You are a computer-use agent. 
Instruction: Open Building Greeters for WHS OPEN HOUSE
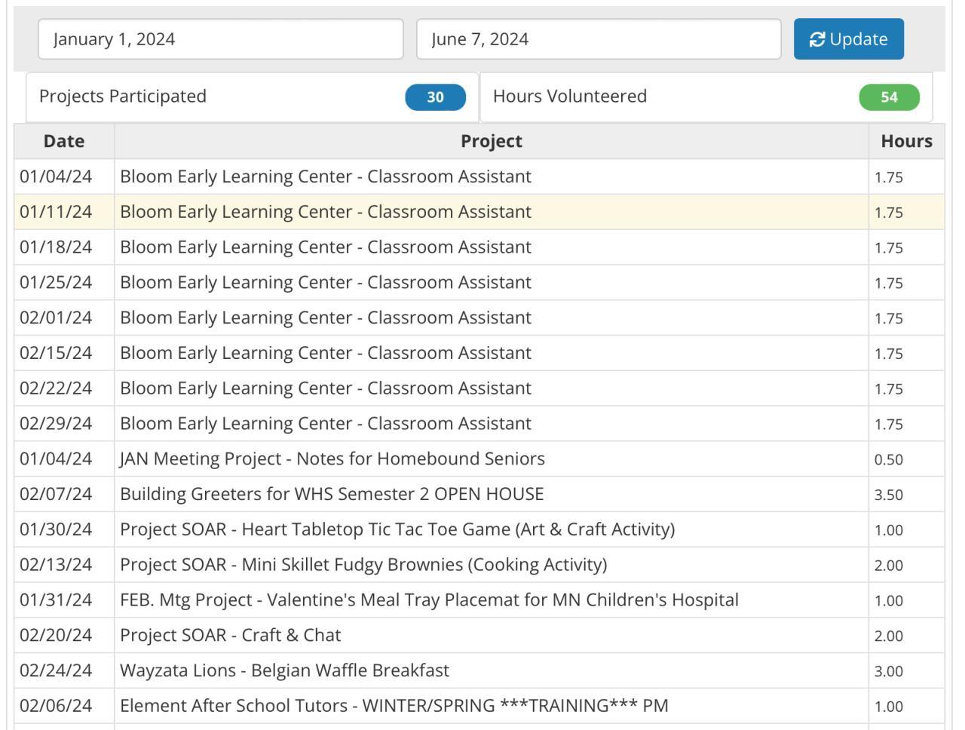pyautogui.click(x=332, y=494)
